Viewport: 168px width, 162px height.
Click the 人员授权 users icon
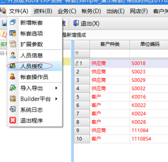(x=13, y=66)
